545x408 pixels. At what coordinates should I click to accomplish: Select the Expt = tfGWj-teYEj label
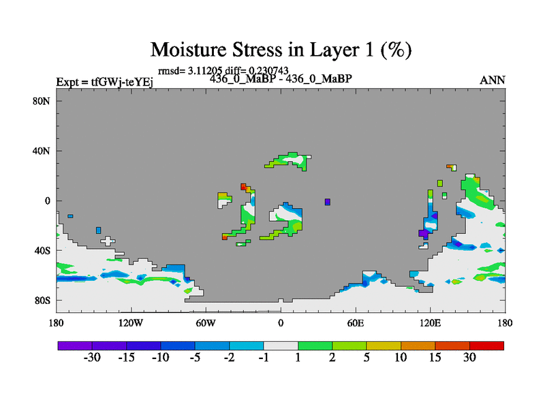point(105,82)
